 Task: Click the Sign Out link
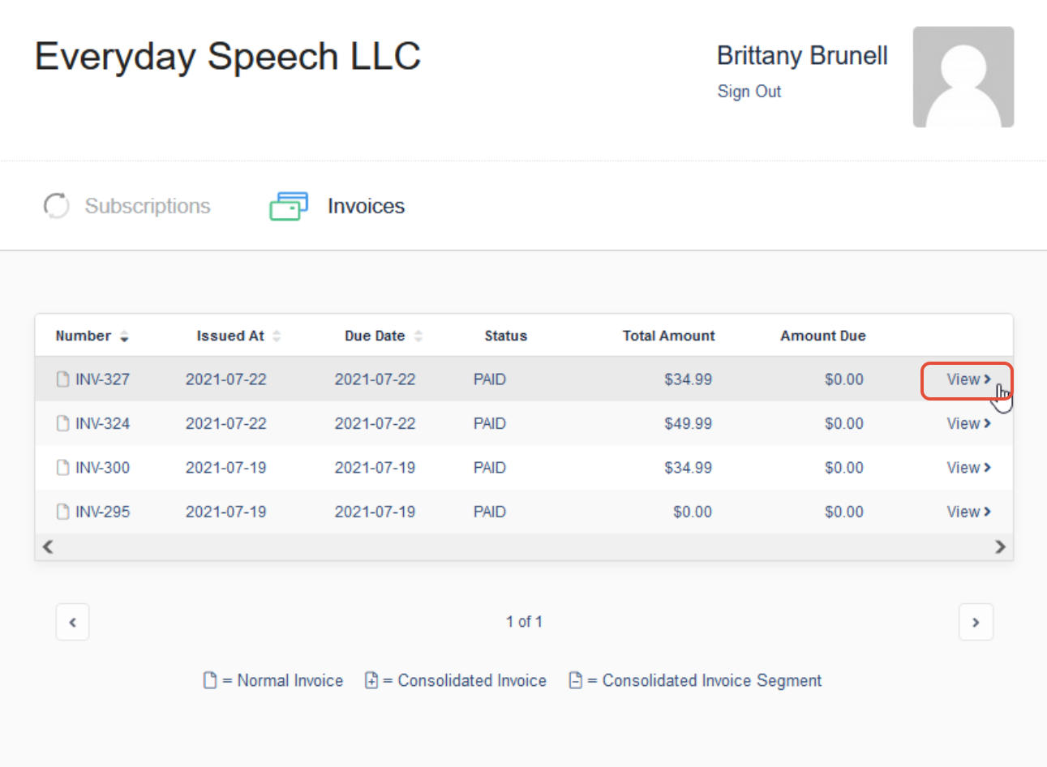pyautogui.click(x=749, y=92)
